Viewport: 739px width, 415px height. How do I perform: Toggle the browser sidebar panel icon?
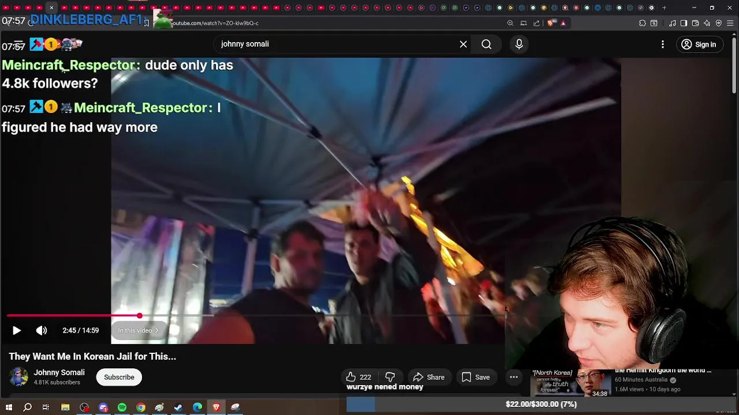684,23
